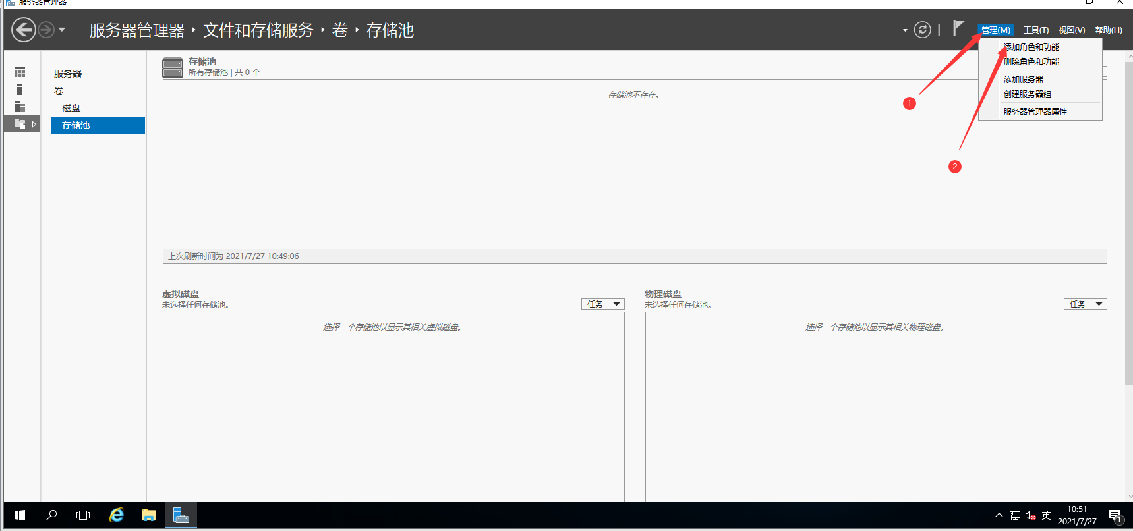Open the Windows Start menu
Image resolution: width=1133 pixels, height=531 pixels.
[20, 516]
